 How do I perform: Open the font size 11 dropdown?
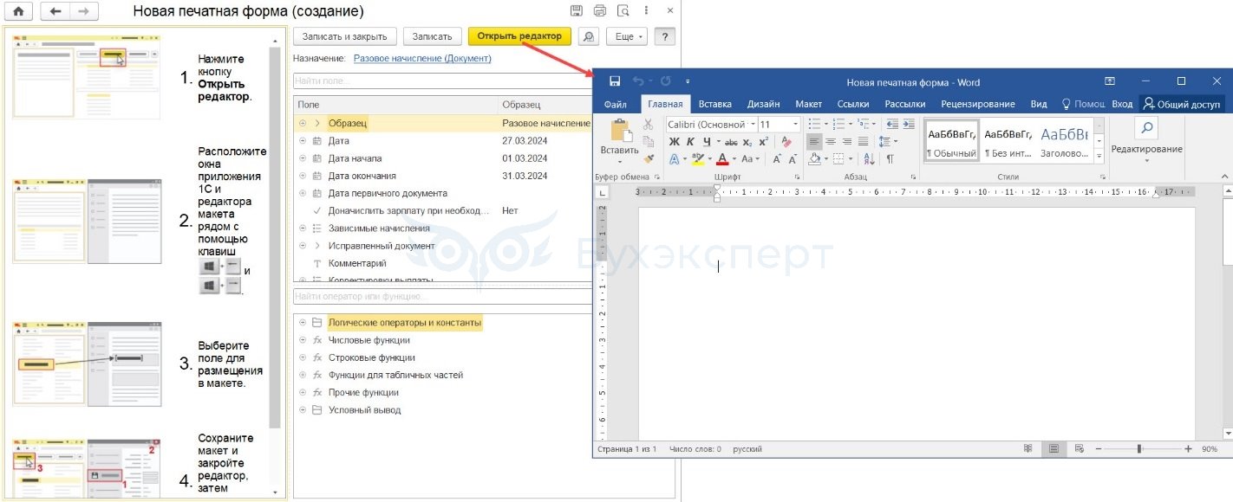point(795,125)
